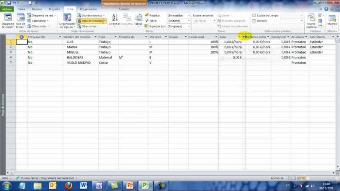Open the Macros button
This screenshot has width=340, height=191.
[332, 21]
